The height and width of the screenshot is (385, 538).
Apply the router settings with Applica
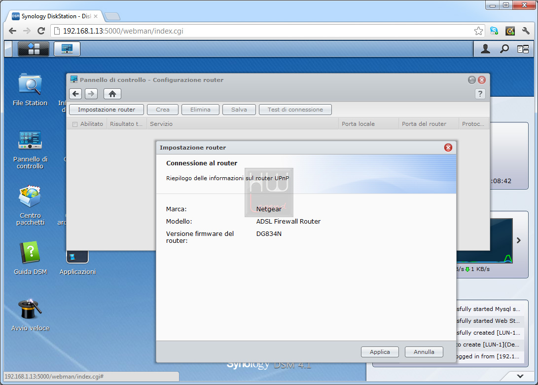click(380, 352)
